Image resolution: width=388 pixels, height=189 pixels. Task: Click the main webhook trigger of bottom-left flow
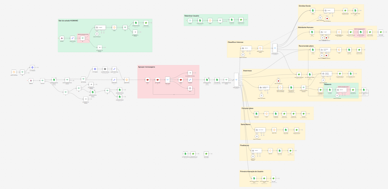tap(31, 80)
